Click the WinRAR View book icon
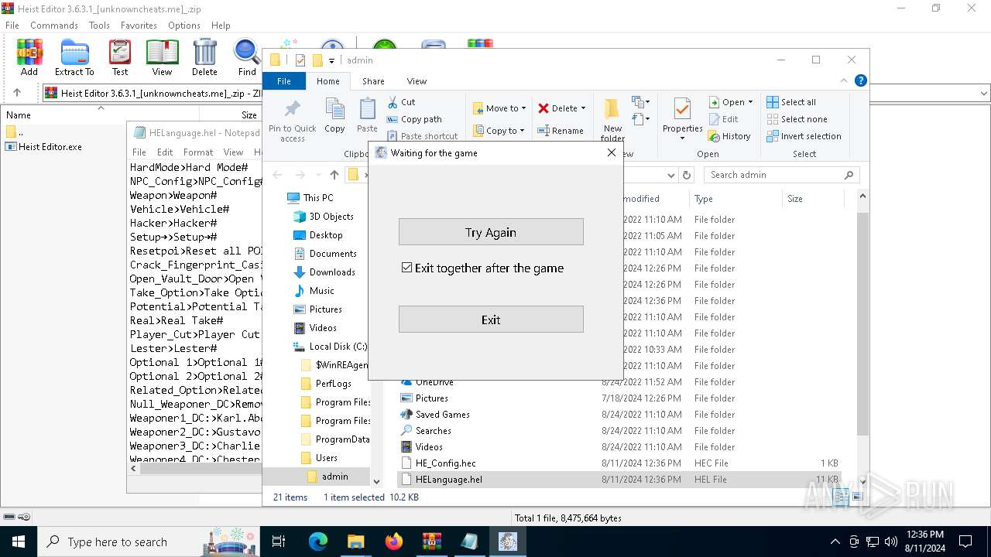The width and height of the screenshot is (991, 557). click(x=162, y=58)
